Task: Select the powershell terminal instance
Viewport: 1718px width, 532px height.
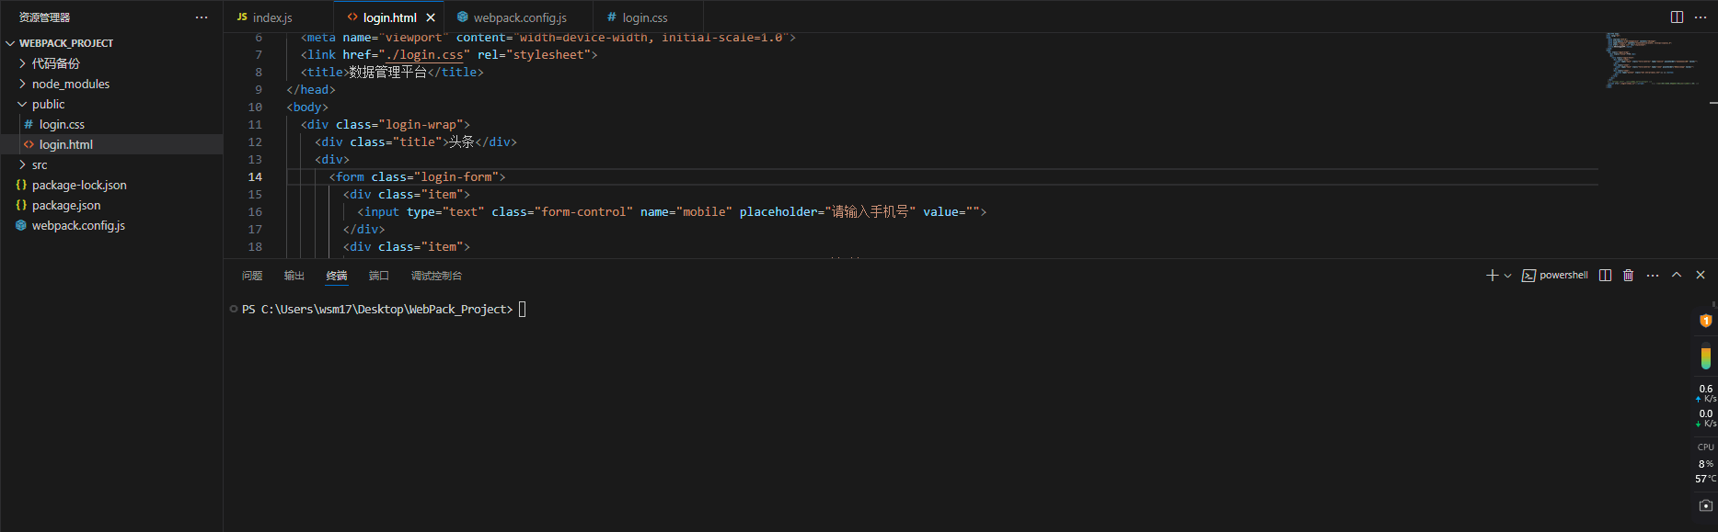Action: click(x=1555, y=276)
